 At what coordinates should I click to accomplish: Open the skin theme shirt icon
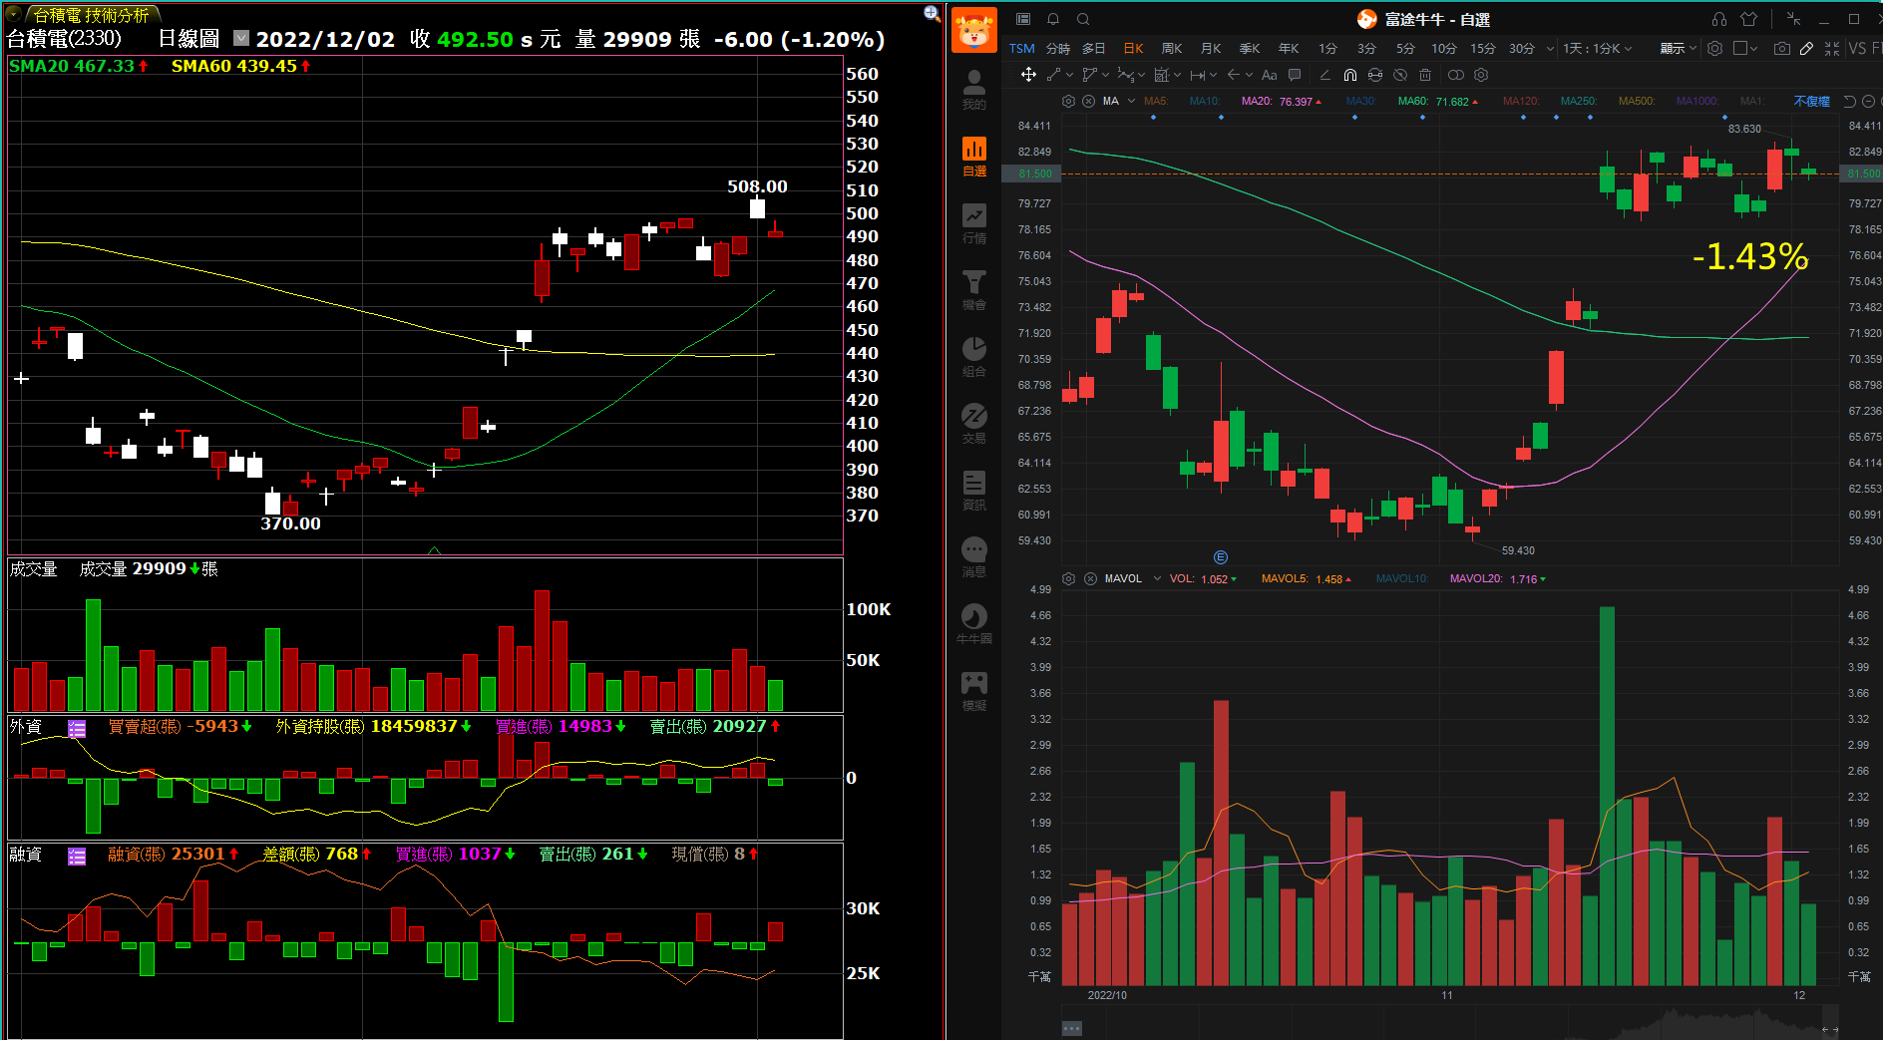pyautogui.click(x=1749, y=19)
